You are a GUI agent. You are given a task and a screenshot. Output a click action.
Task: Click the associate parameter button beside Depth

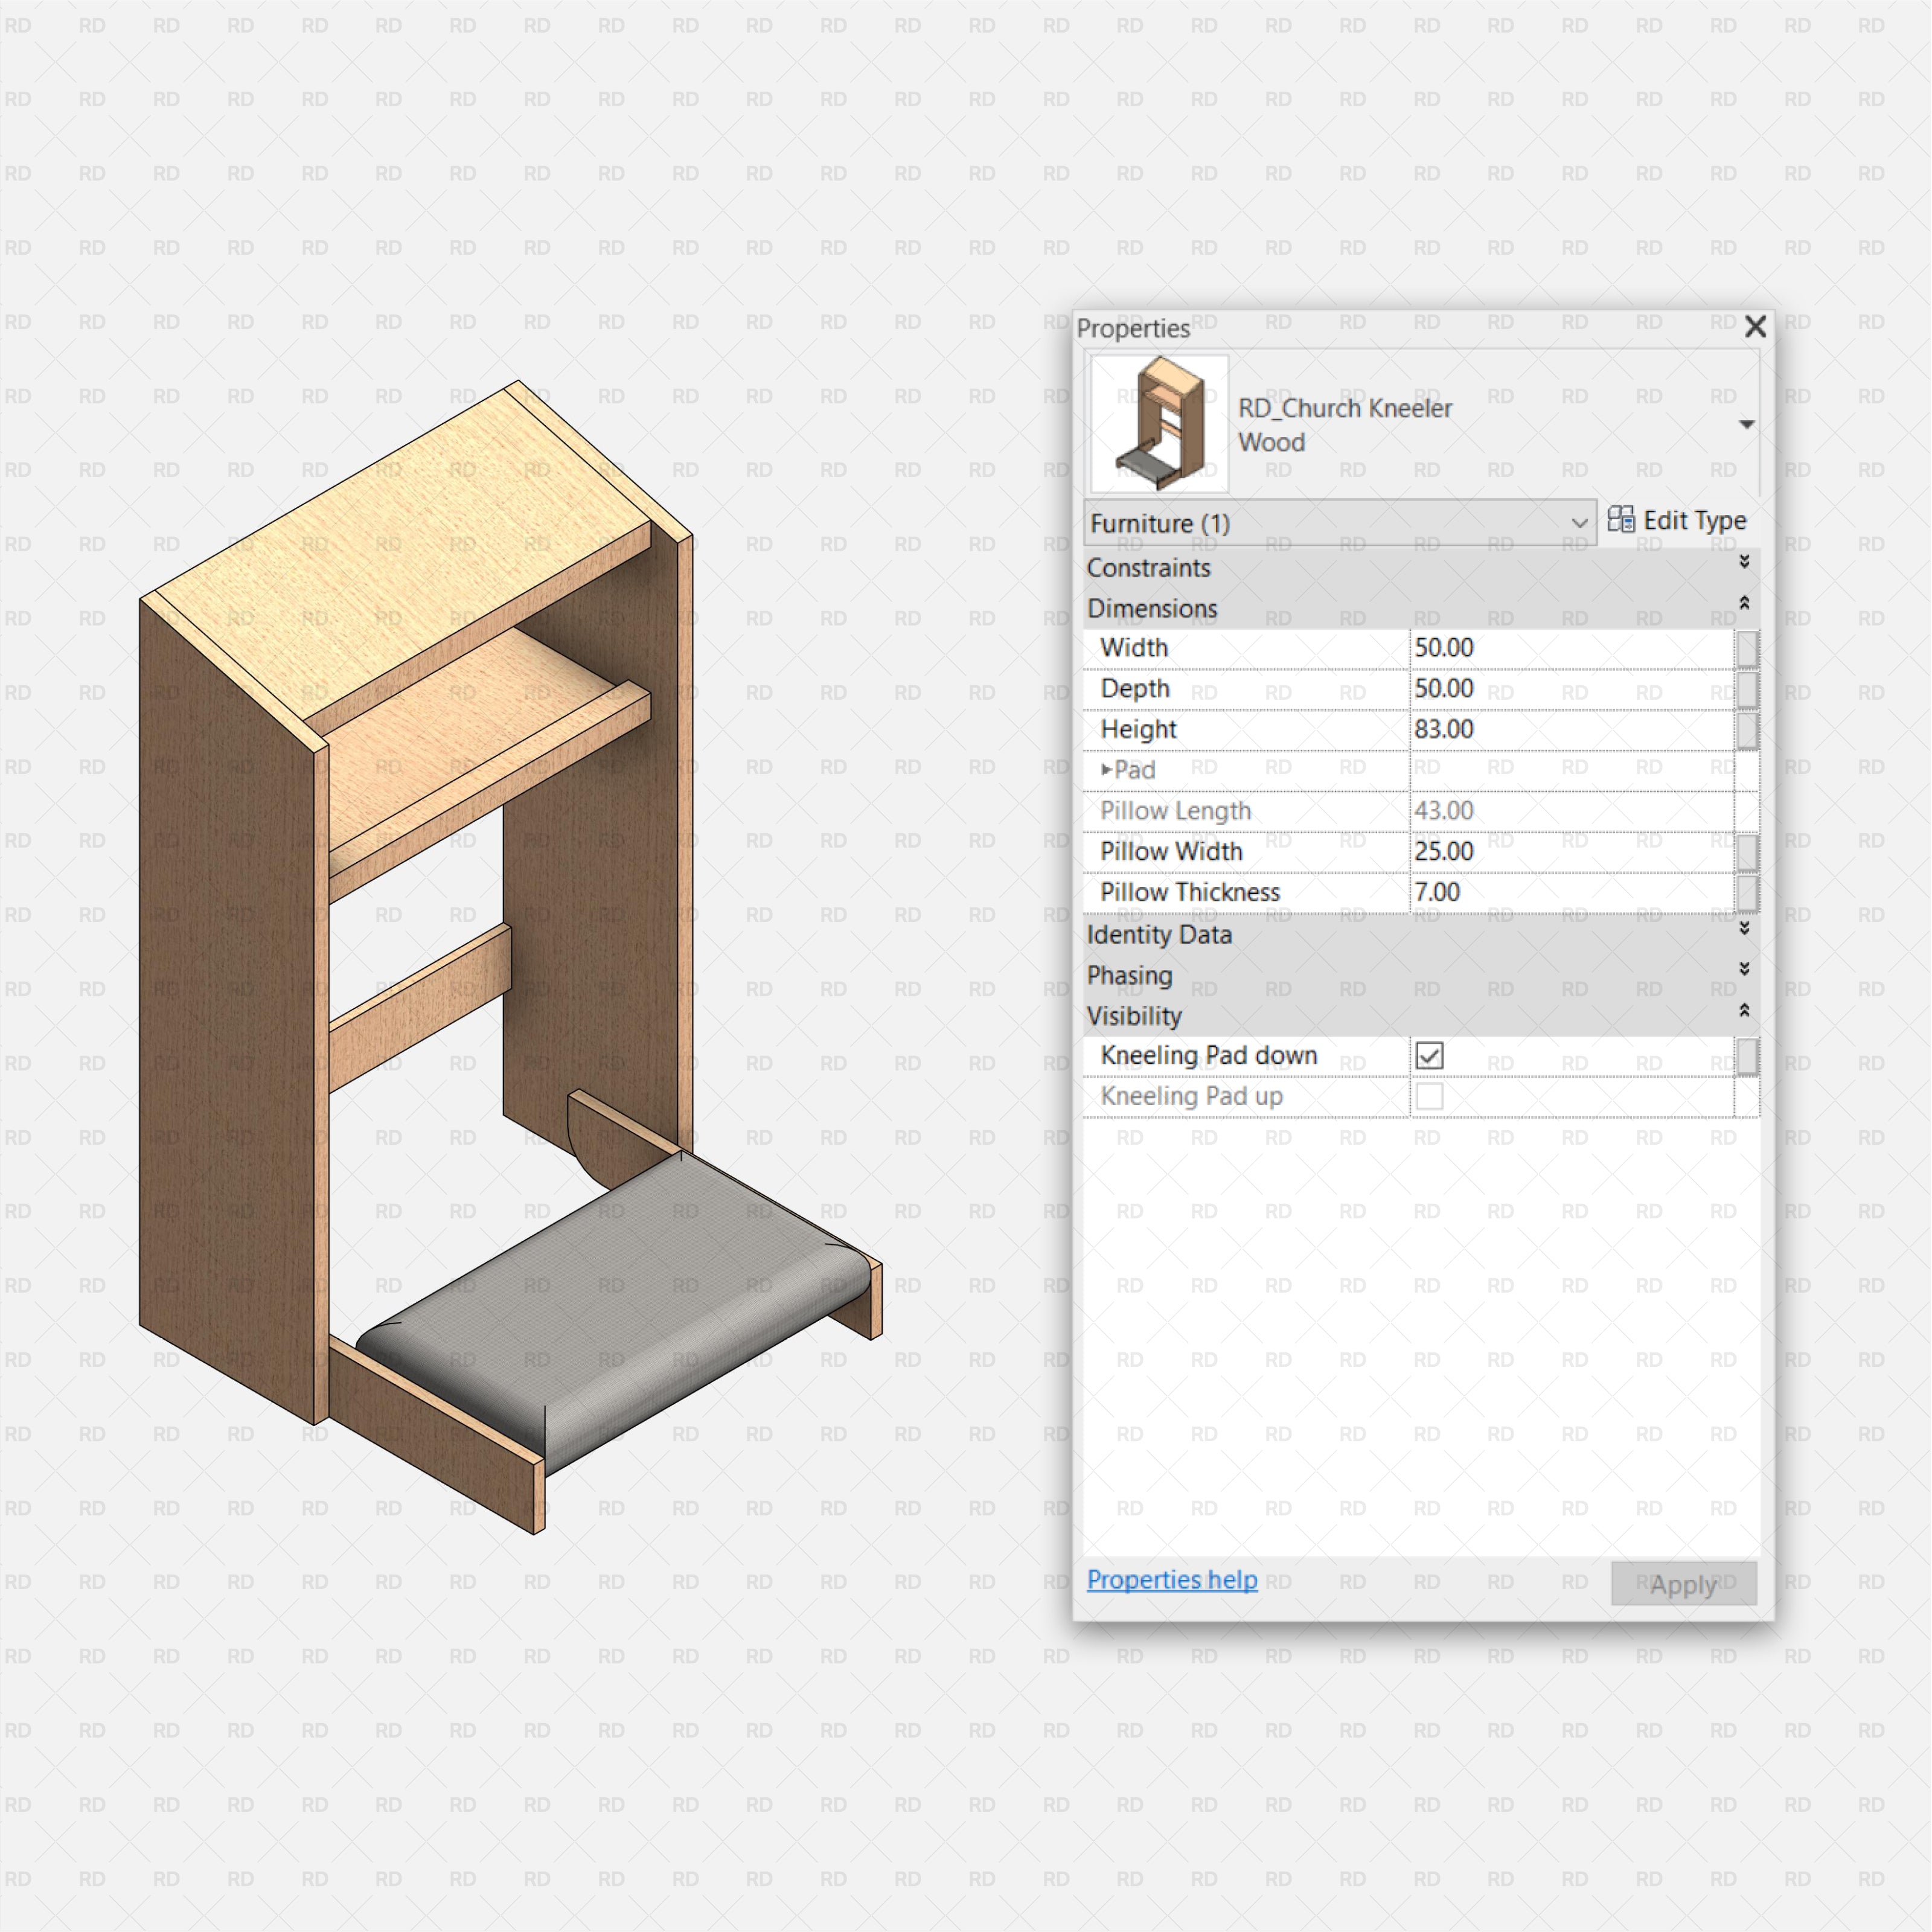(x=1748, y=689)
